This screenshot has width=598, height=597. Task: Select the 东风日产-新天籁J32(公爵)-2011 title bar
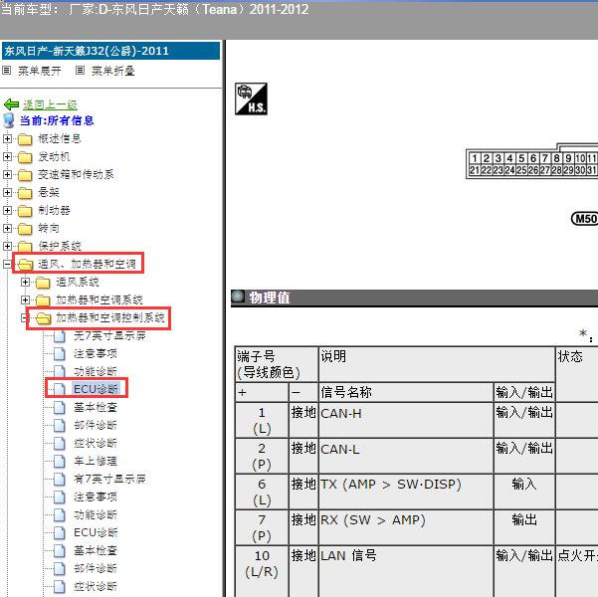[110, 51]
